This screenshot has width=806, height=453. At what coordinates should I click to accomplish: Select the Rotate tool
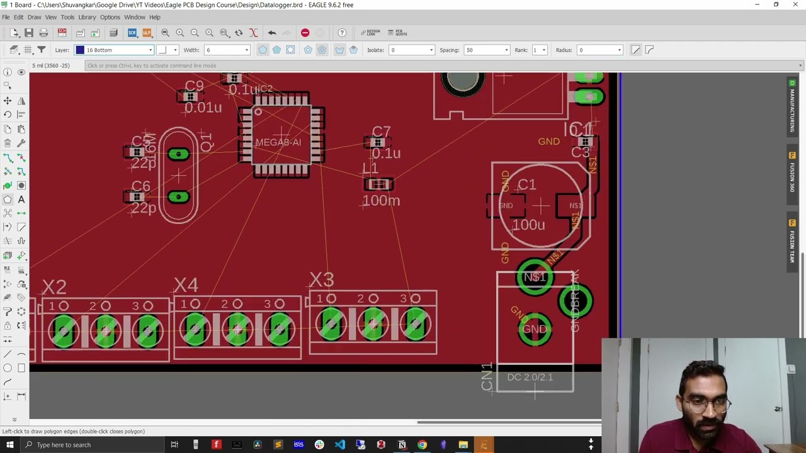point(8,115)
